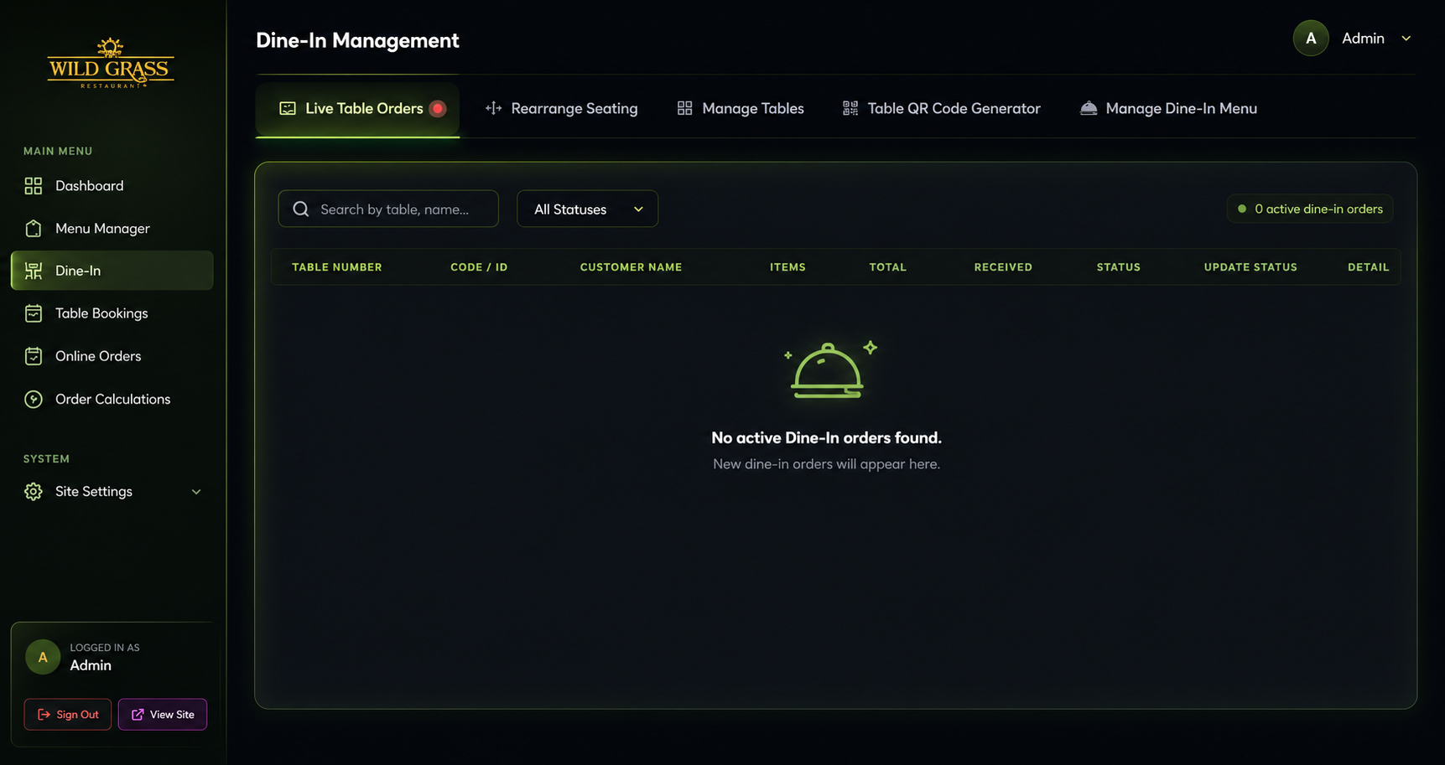Click the CUSTOMER NAME column header
The width and height of the screenshot is (1445, 765).
(x=632, y=267)
